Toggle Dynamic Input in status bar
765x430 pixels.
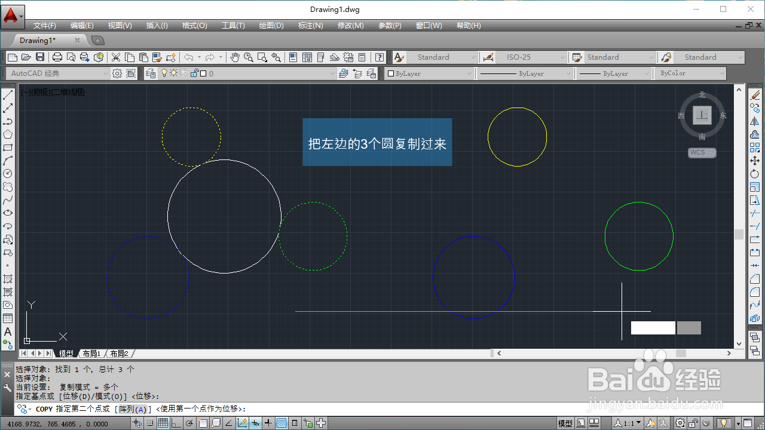coord(255,423)
